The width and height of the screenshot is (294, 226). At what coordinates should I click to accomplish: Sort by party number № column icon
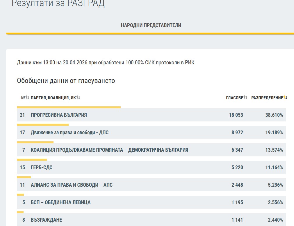27,98
